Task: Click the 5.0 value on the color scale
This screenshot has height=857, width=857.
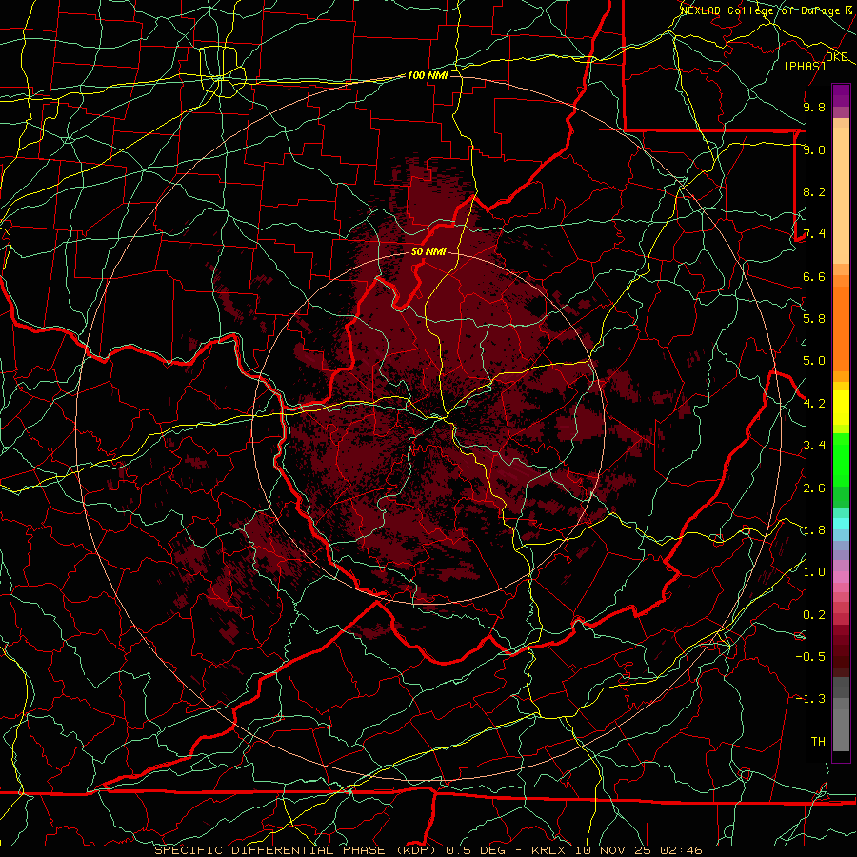Action: click(x=814, y=361)
